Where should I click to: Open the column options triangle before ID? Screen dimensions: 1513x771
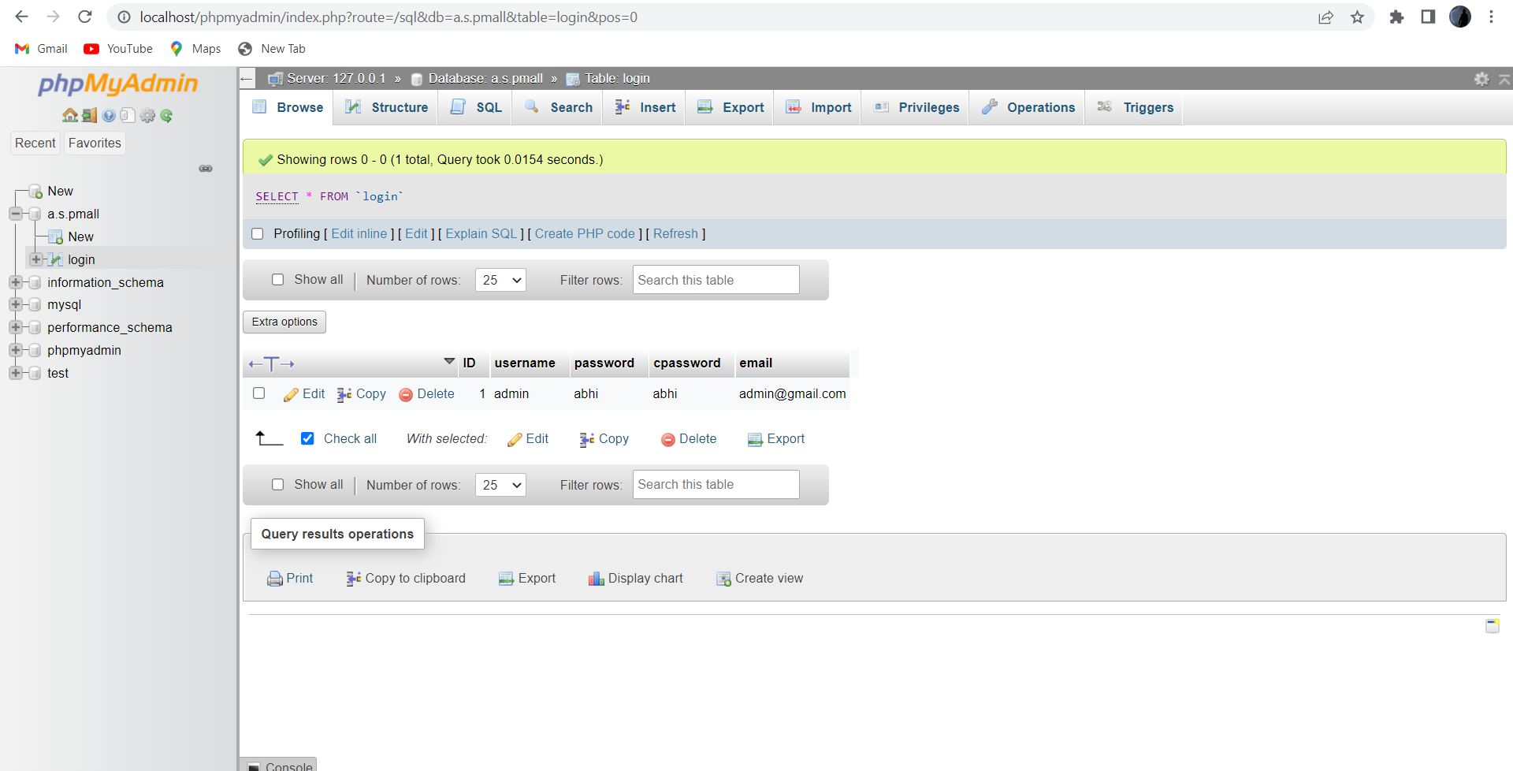[x=449, y=362]
